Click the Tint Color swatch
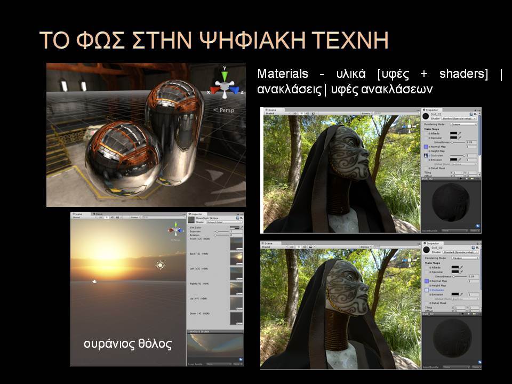 coord(235,228)
